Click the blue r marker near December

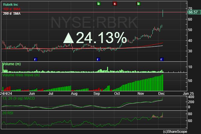162,59
